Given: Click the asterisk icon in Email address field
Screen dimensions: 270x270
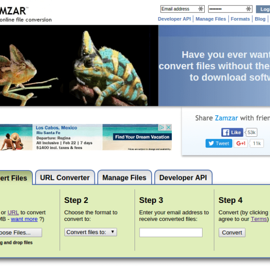Looking at the screenshot, I should click(201, 9).
